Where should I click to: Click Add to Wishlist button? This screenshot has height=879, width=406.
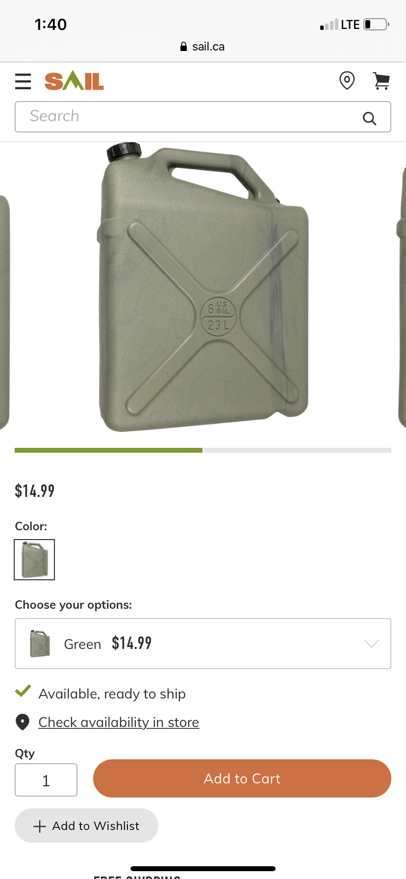coord(86,826)
